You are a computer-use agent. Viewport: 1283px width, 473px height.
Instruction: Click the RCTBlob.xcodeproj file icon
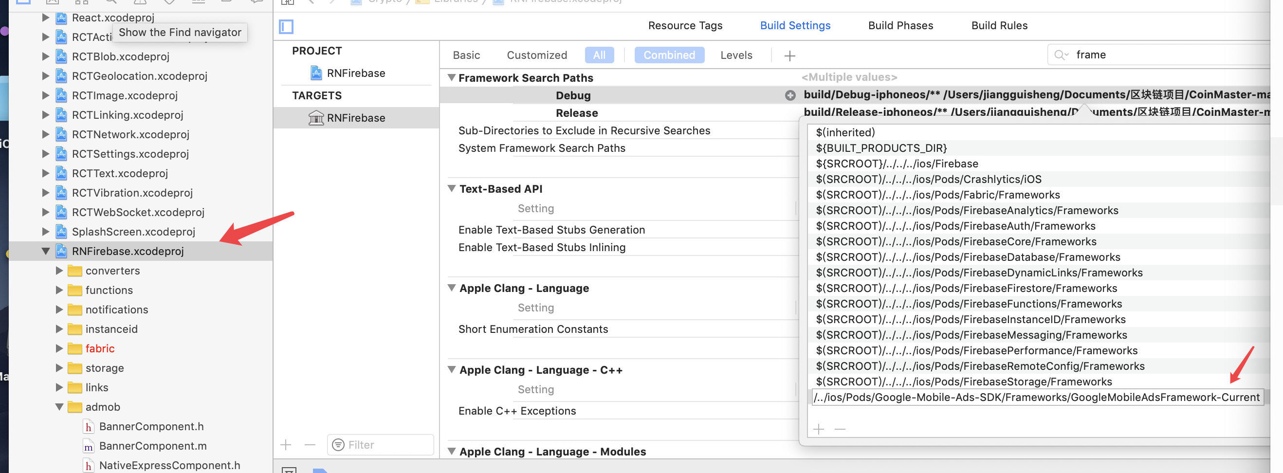click(61, 57)
